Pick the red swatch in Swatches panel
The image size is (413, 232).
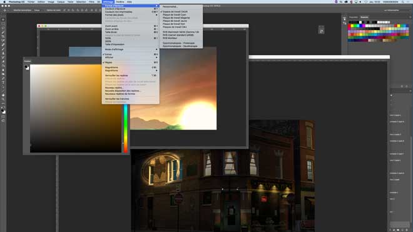click(x=350, y=26)
